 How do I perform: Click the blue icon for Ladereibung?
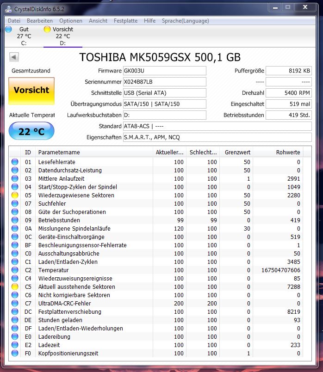coord(15,336)
